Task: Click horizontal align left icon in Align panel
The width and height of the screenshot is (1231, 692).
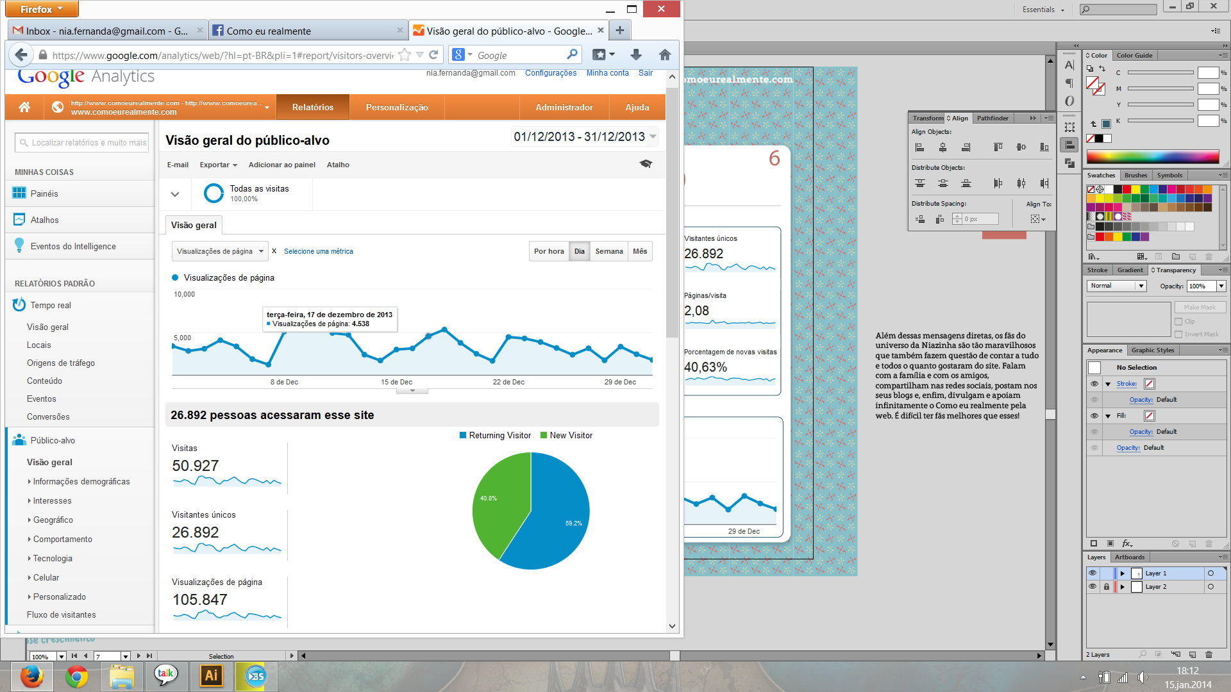Action: point(919,147)
